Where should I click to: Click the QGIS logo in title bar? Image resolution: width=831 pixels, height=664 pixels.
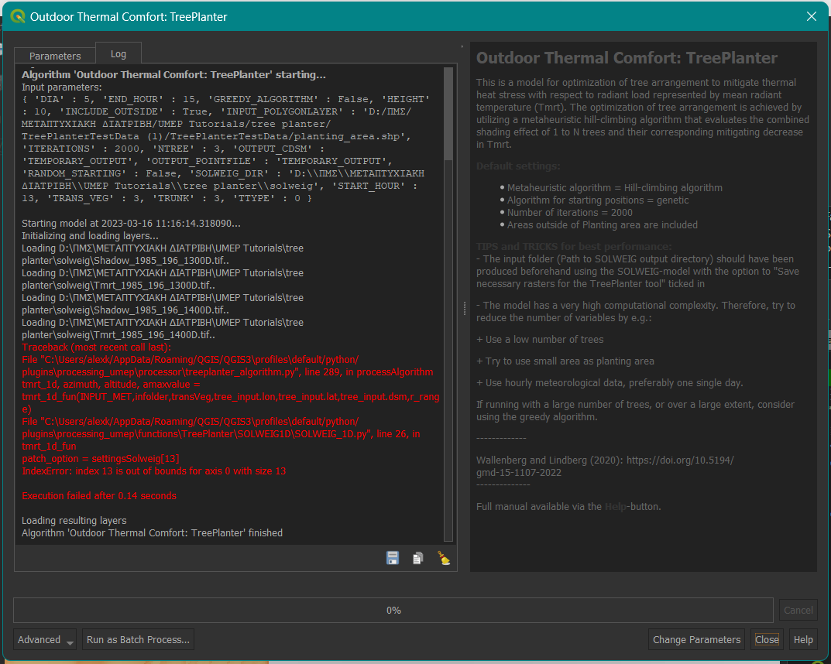[x=18, y=16]
